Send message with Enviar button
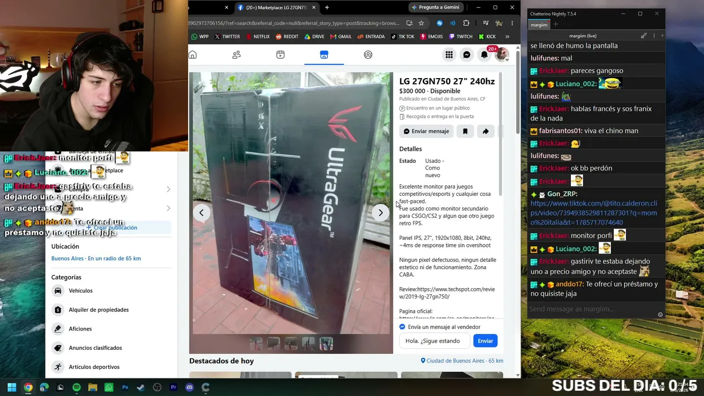The image size is (704, 396). point(485,341)
